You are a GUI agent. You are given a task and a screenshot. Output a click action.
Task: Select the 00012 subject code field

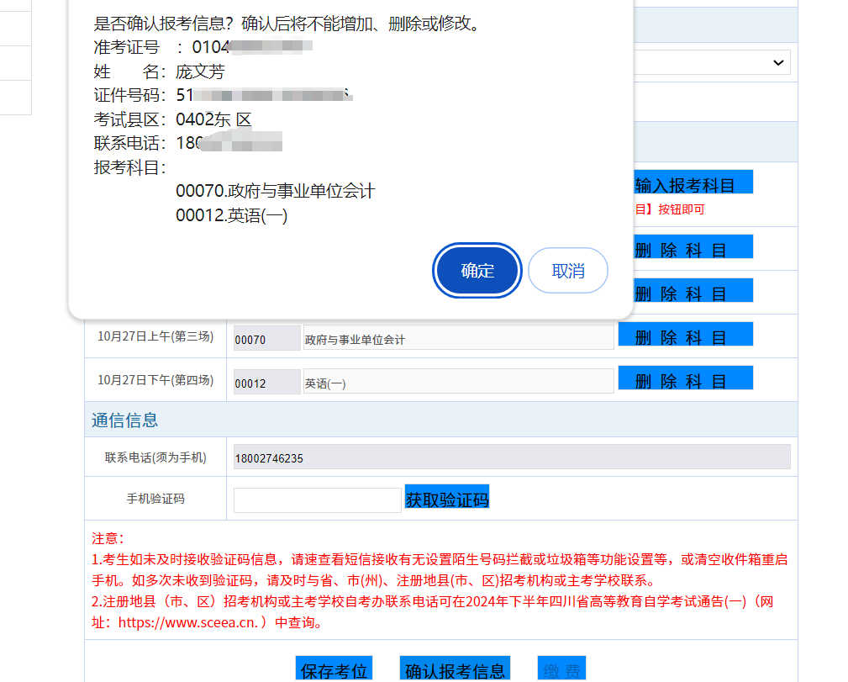266,383
